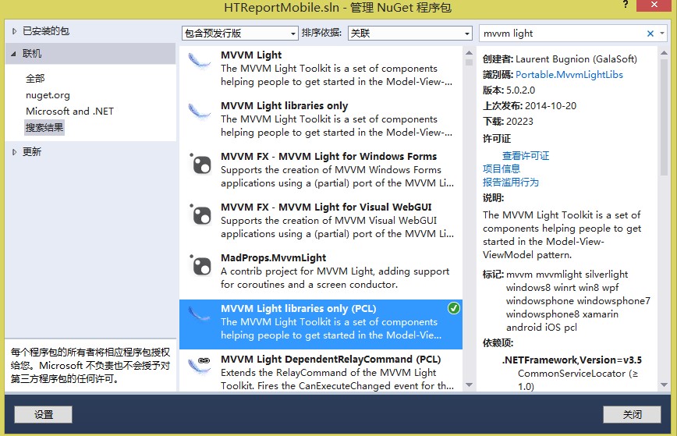Viewport: 677px width, 436px height.
Task: Click the DependentRelayCommand (PCL) package icon
Action: pyautogui.click(x=200, y=365)
